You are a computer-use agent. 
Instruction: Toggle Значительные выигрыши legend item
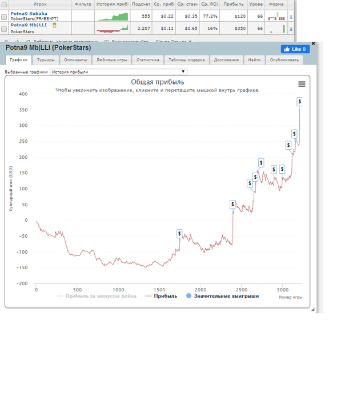click(x=222, y=296)
